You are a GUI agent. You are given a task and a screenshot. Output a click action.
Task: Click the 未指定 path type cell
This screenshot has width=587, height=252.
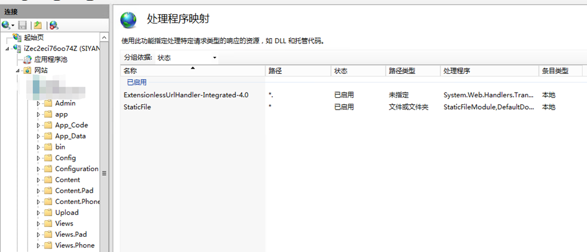(x=399, y=95)
